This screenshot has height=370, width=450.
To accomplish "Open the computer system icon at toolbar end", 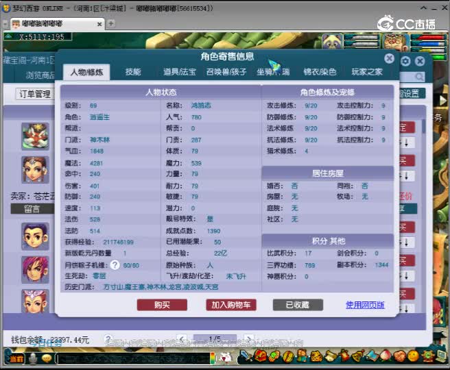I will click(440, 356).
